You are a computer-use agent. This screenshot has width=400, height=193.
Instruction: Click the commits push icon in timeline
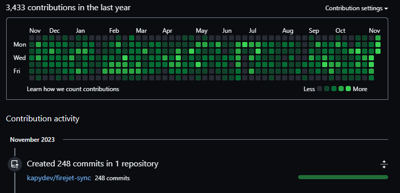(15, 164)
